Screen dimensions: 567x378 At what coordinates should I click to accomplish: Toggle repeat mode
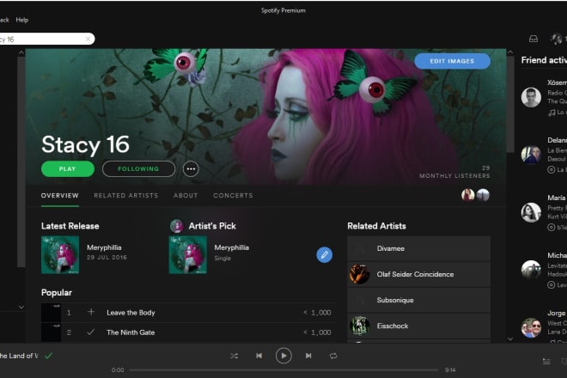[x=333, y=356]
